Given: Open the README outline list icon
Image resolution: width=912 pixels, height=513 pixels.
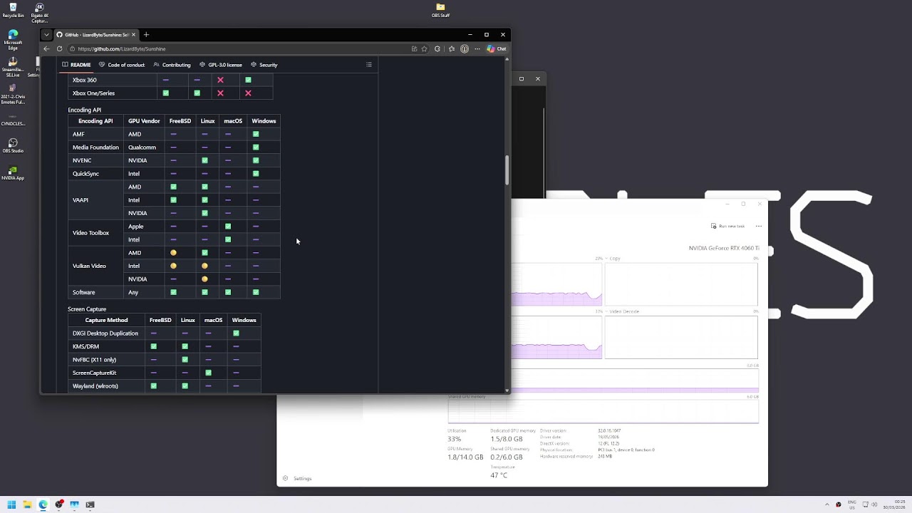Looking at the screenshot, I should click(x=369, y=65).
